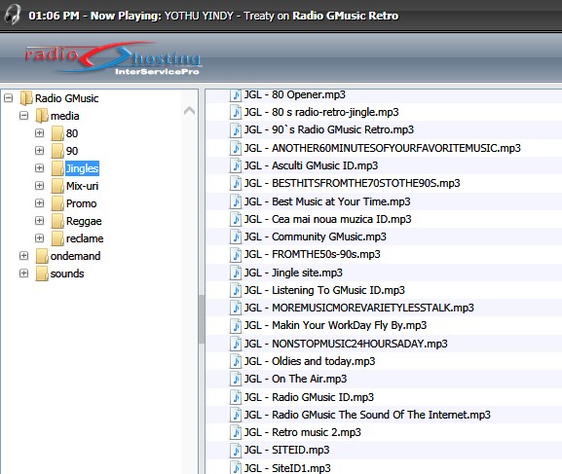This screenshot has height=474, width=562.
Task: Click the folder icon beside Jingles
Action: pyautogui.click(x=57, y=168)
